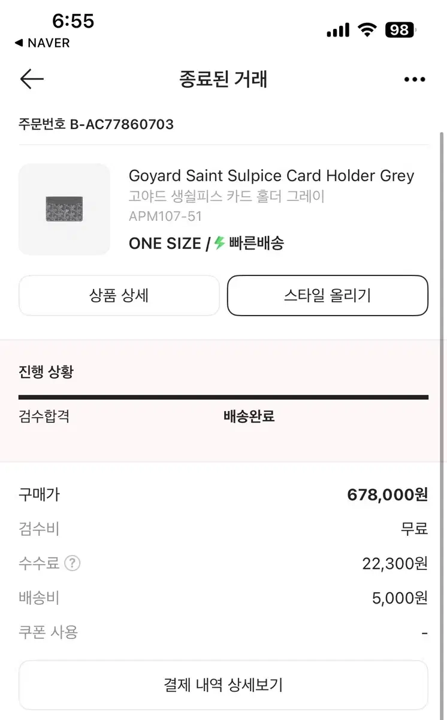The image size is (447, 720).
Task: Return to NAVER app via back indicator
Action: pyautogui.click(x=42, y=43)
